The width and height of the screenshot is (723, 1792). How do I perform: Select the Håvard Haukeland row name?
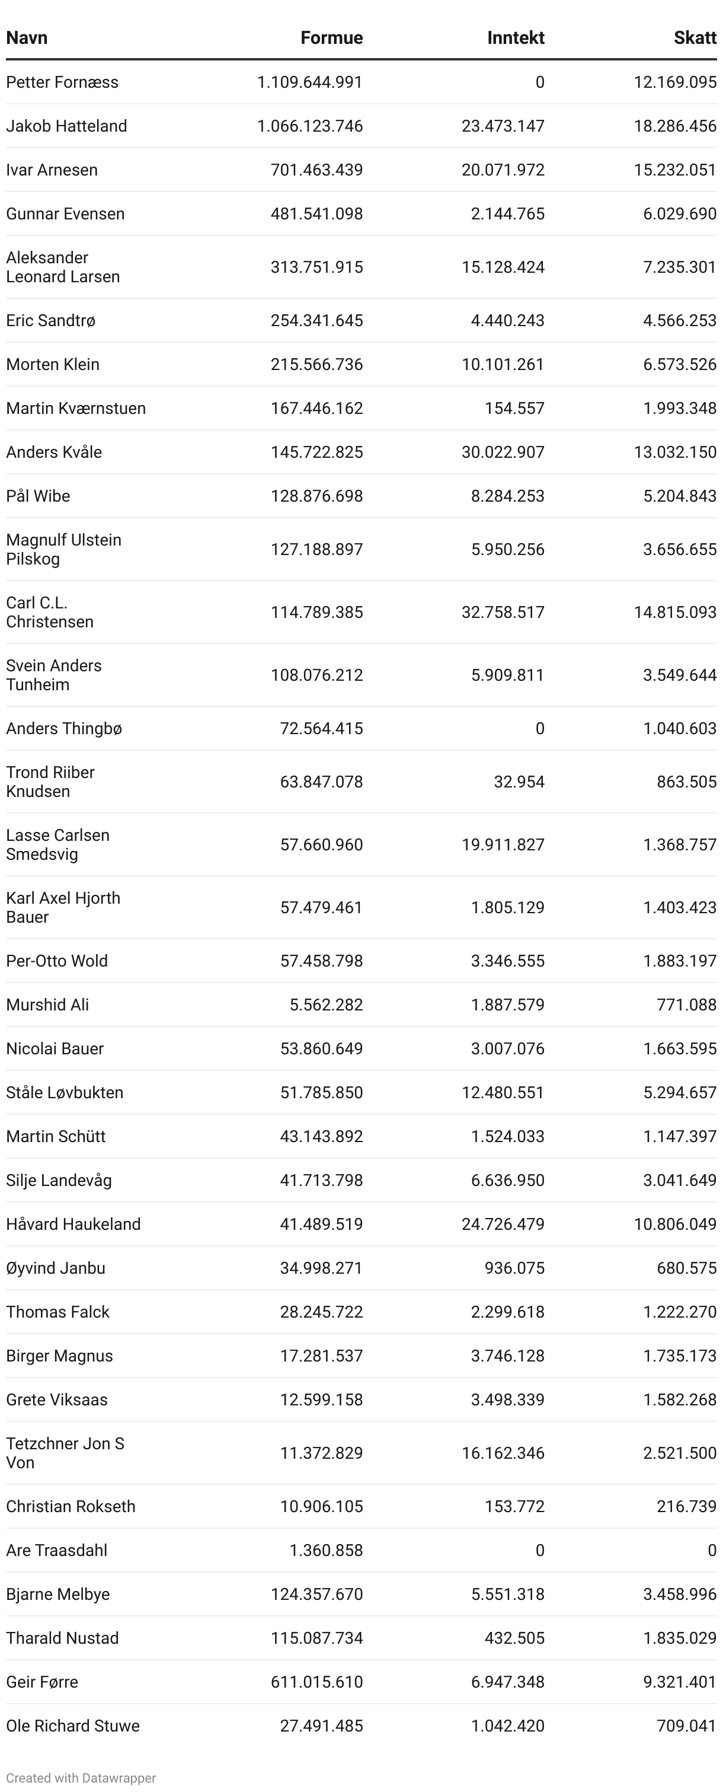tap(73, 1224)
